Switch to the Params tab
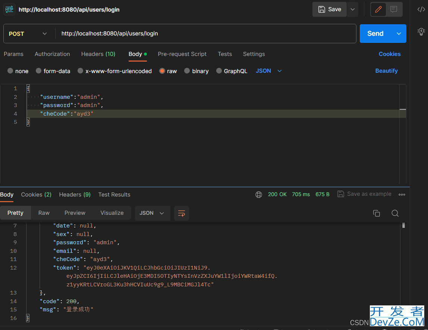Viewport: 428px width, 330px height. coord(14,54)
